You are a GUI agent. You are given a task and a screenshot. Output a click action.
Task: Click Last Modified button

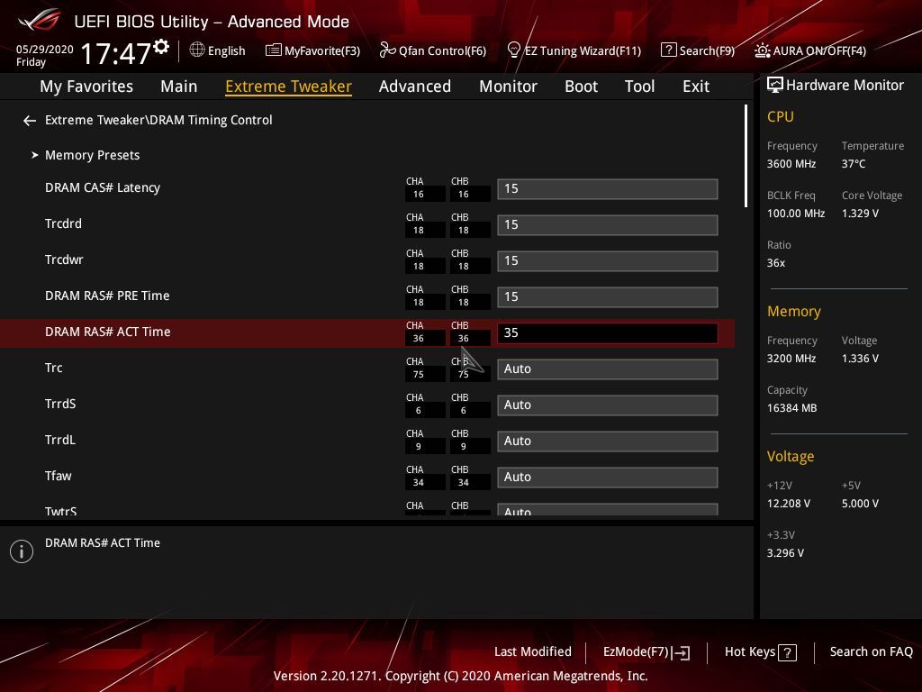pyautogui.click(x=533, y=652)
